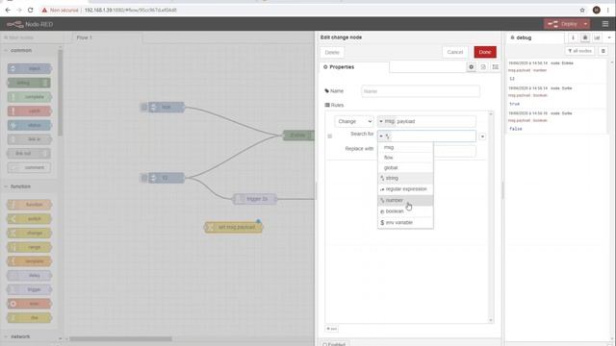Select the comment node in the palette
This screenshot has height=346, width=616.
30,167
